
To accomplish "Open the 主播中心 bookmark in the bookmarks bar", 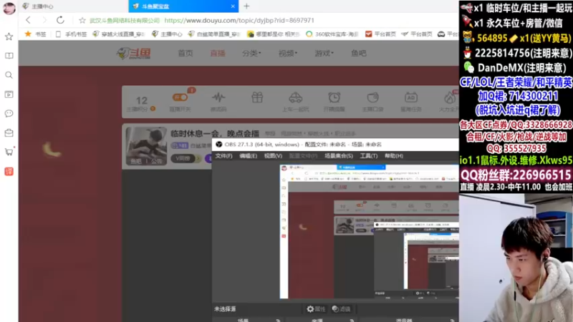I will [x=167, y=34].
